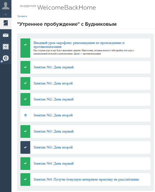Click the chat bubble icon in sidebar

pyautogui.click(x=6, y=58)
